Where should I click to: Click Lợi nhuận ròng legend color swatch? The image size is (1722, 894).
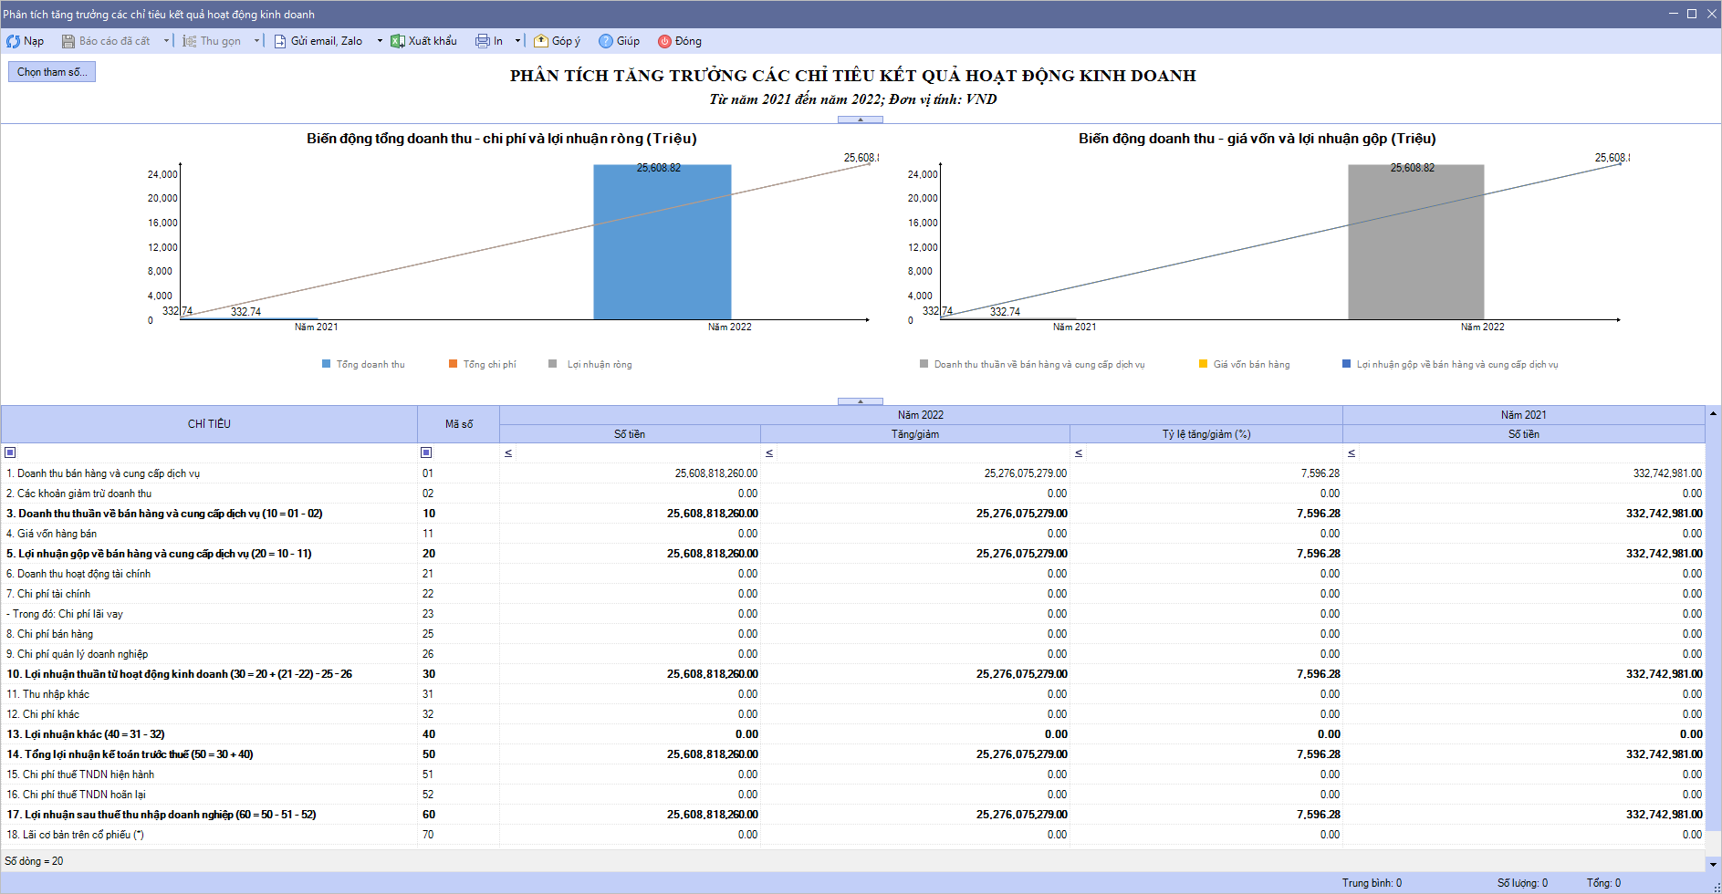(x=553, y=364)
